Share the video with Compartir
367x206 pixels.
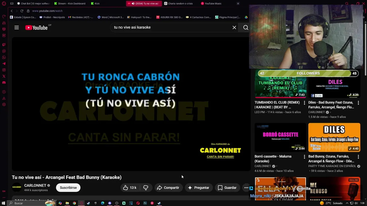(x=168, y=188)
